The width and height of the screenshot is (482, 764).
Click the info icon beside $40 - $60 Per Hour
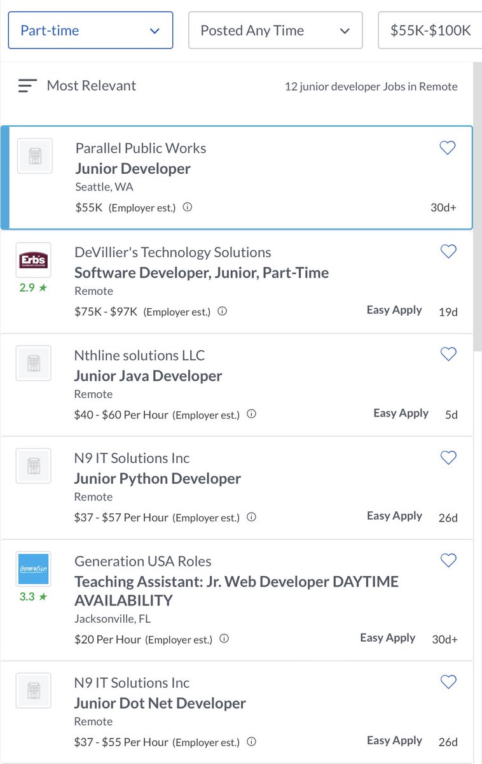[251, 414]
